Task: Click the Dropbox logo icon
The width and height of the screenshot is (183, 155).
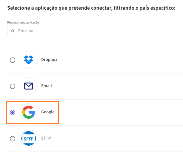Action: pyautogui.click(x=29, y=60)
